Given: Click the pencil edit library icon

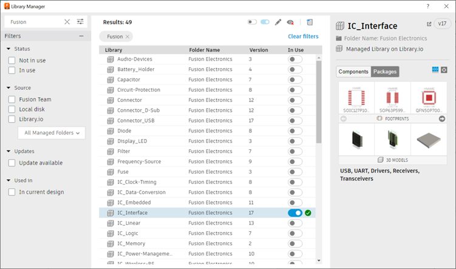Looking at the screenshot, I should tap(278, 22).
